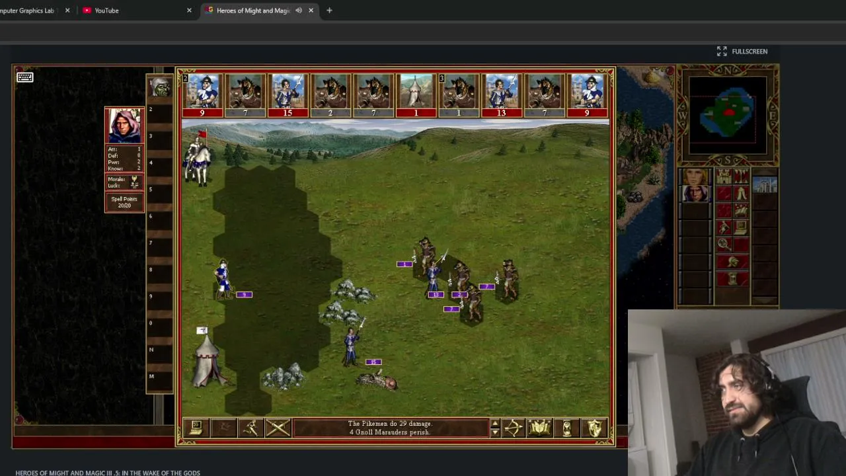Select the hooded hero portrait in hero list
The image size is (846, 476).
(x=695, y=194)
